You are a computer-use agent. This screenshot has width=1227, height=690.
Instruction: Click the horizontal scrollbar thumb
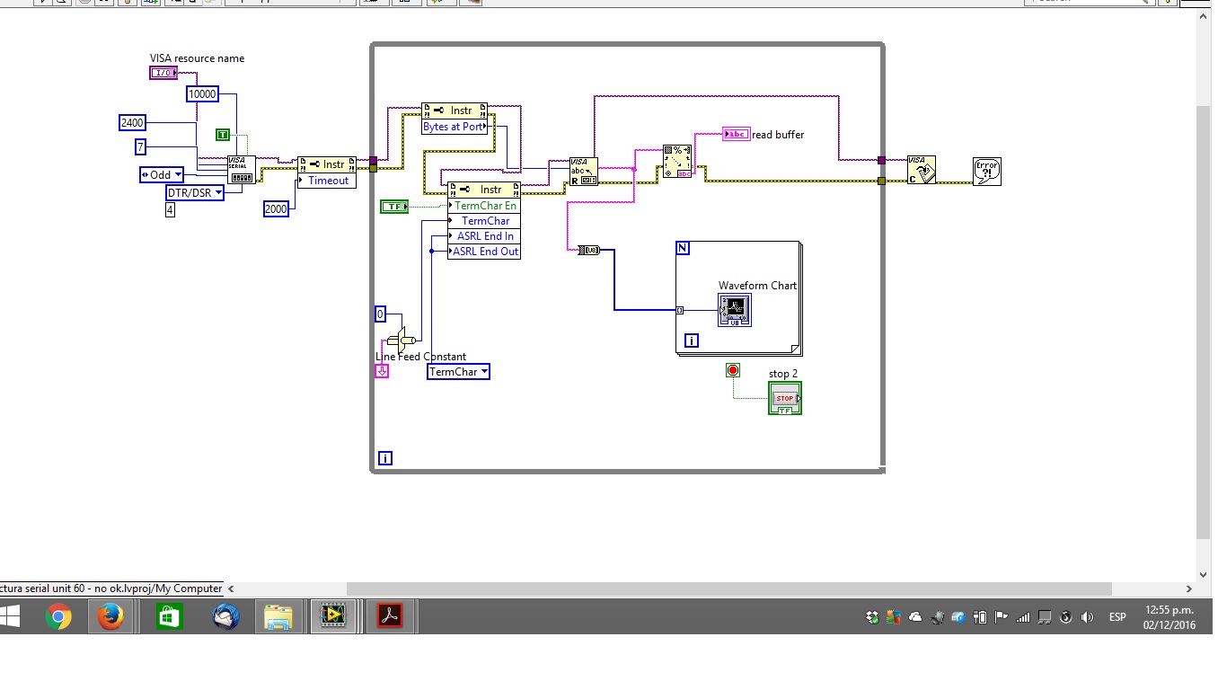click(729, 588)
